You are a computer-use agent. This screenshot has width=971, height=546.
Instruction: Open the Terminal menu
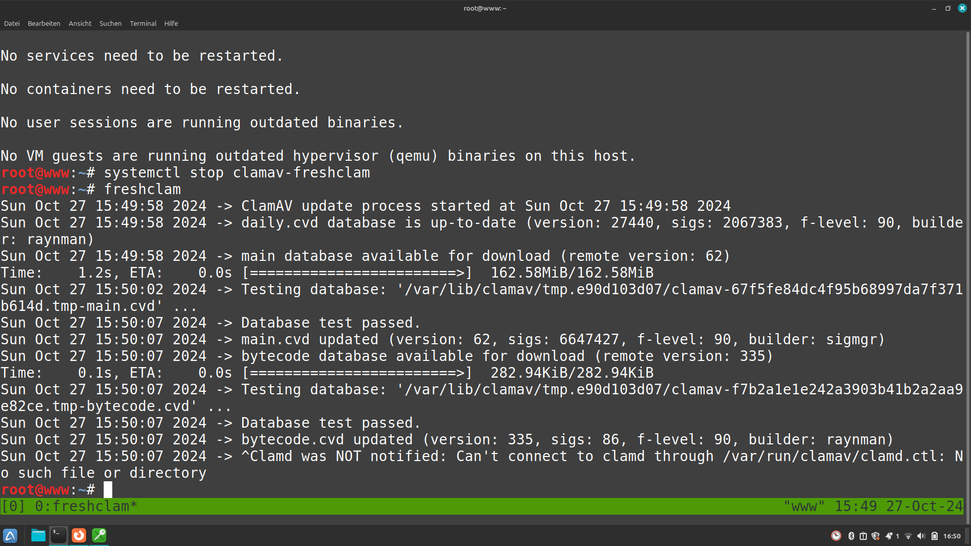point(143,23)
